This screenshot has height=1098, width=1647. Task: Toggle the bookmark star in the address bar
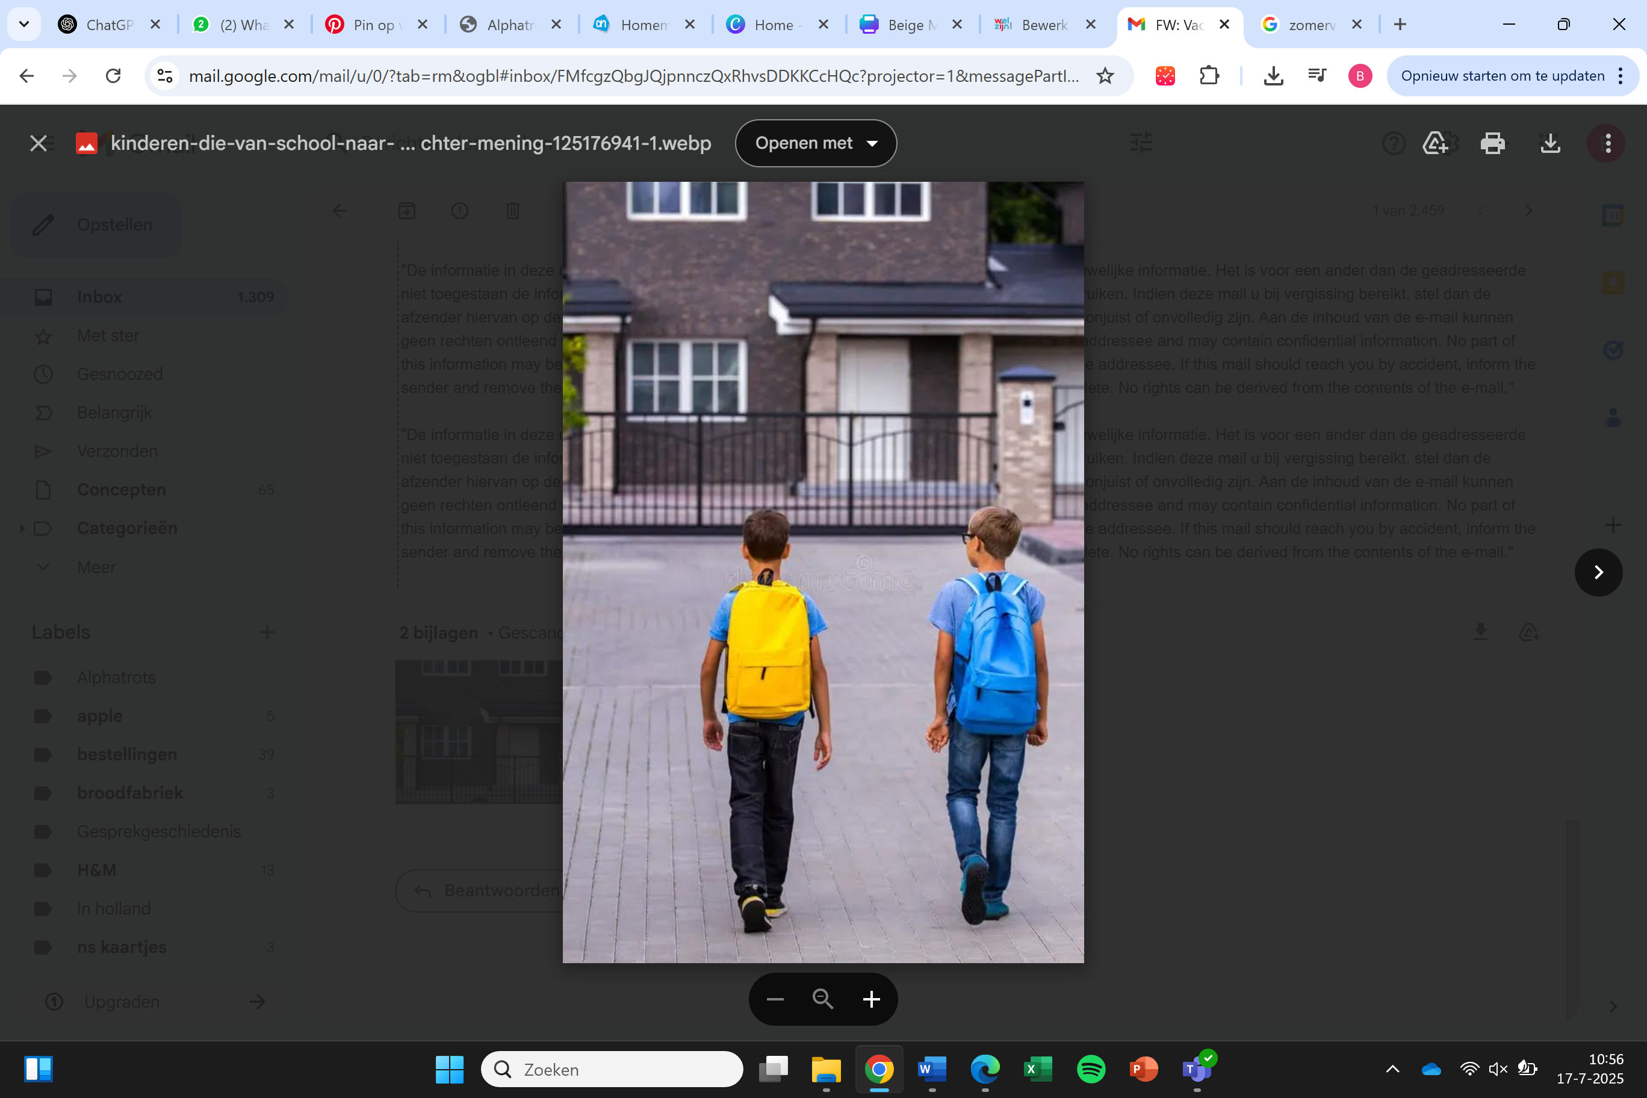click(x=1105, y=76)
